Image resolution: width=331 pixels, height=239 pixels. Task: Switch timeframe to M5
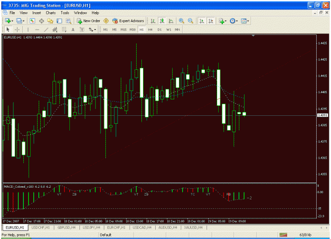[x=114, y=30]
